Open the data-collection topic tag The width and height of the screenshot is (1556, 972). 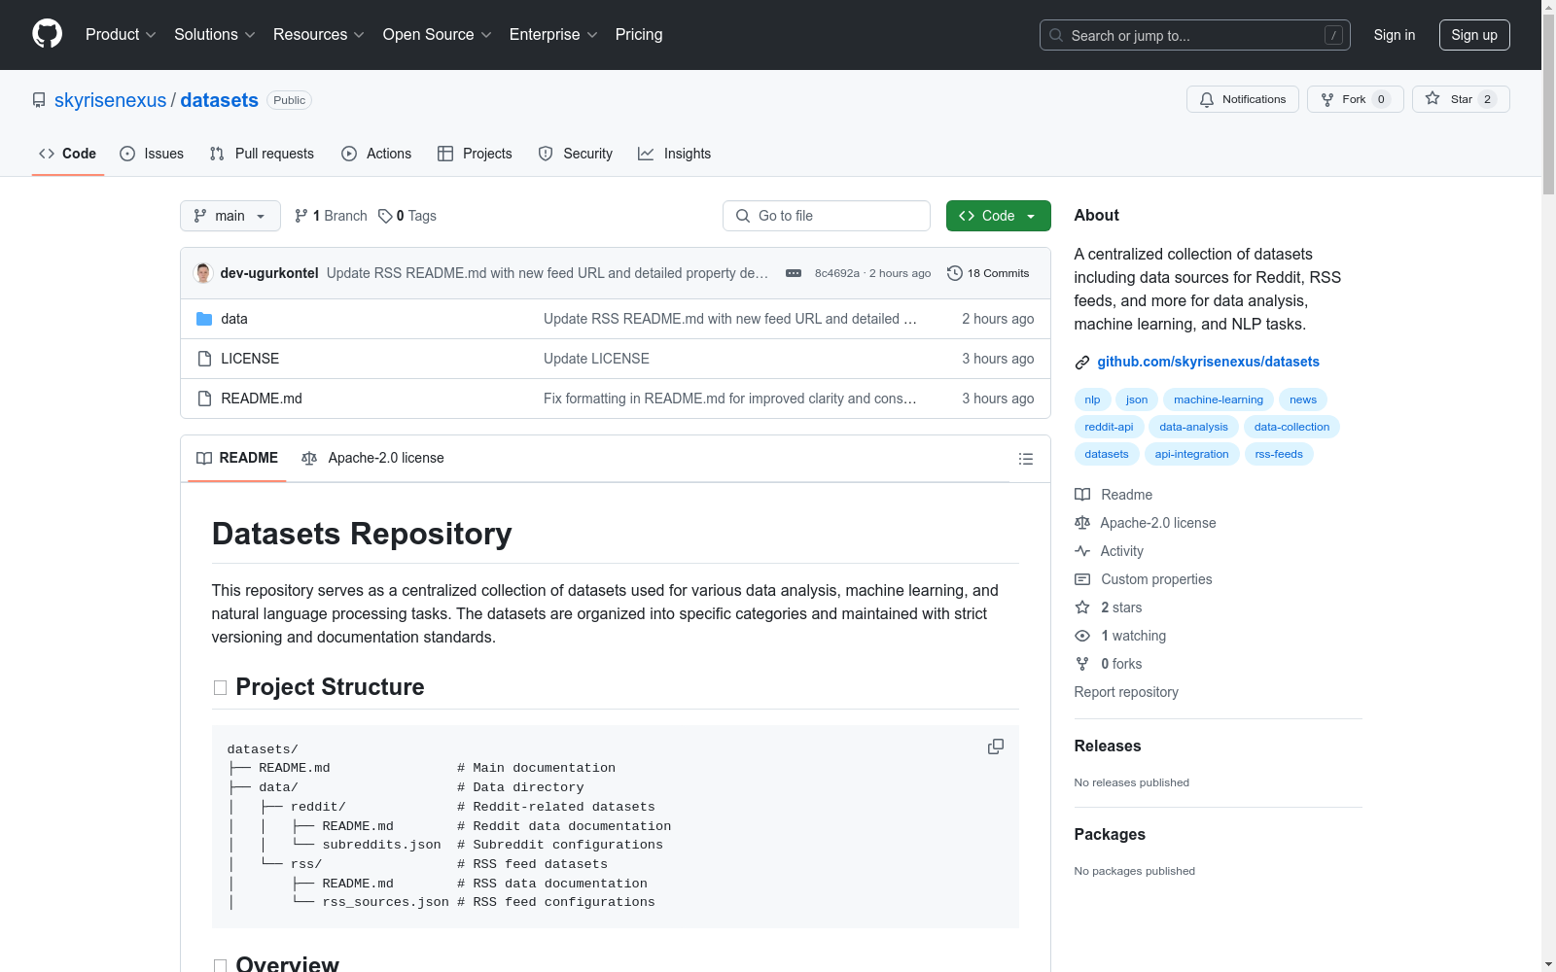pyautogui.click(x=1291, y=427)
